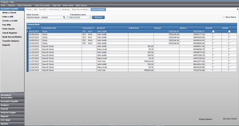Mark the 11/13/2015 John Smith payroll check as cleared

pos(213,46)
